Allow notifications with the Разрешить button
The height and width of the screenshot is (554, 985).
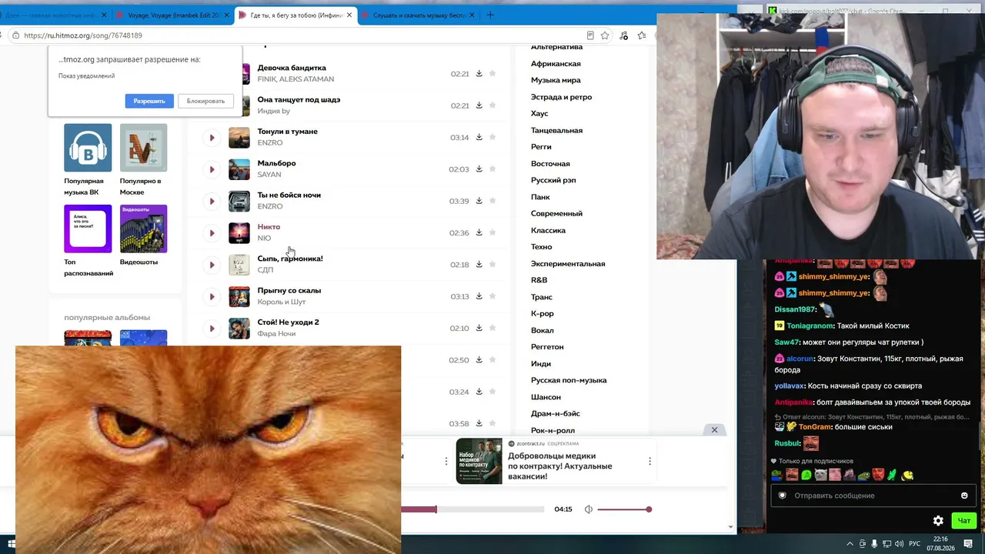[149, 101]
